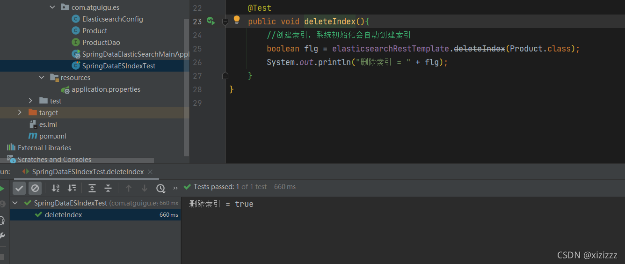Open the ProductDao interface file
This screenshot has width=625, height=264.
[101, 43]
